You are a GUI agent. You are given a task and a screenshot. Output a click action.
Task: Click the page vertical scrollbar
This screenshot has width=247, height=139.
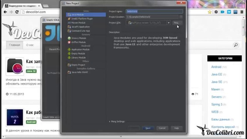tap(244, 28)
